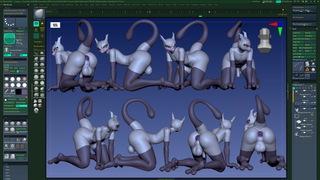Select the Sphere3D tool thumbnail
This screenshot has height=180, width=320.
click(313, 70)
